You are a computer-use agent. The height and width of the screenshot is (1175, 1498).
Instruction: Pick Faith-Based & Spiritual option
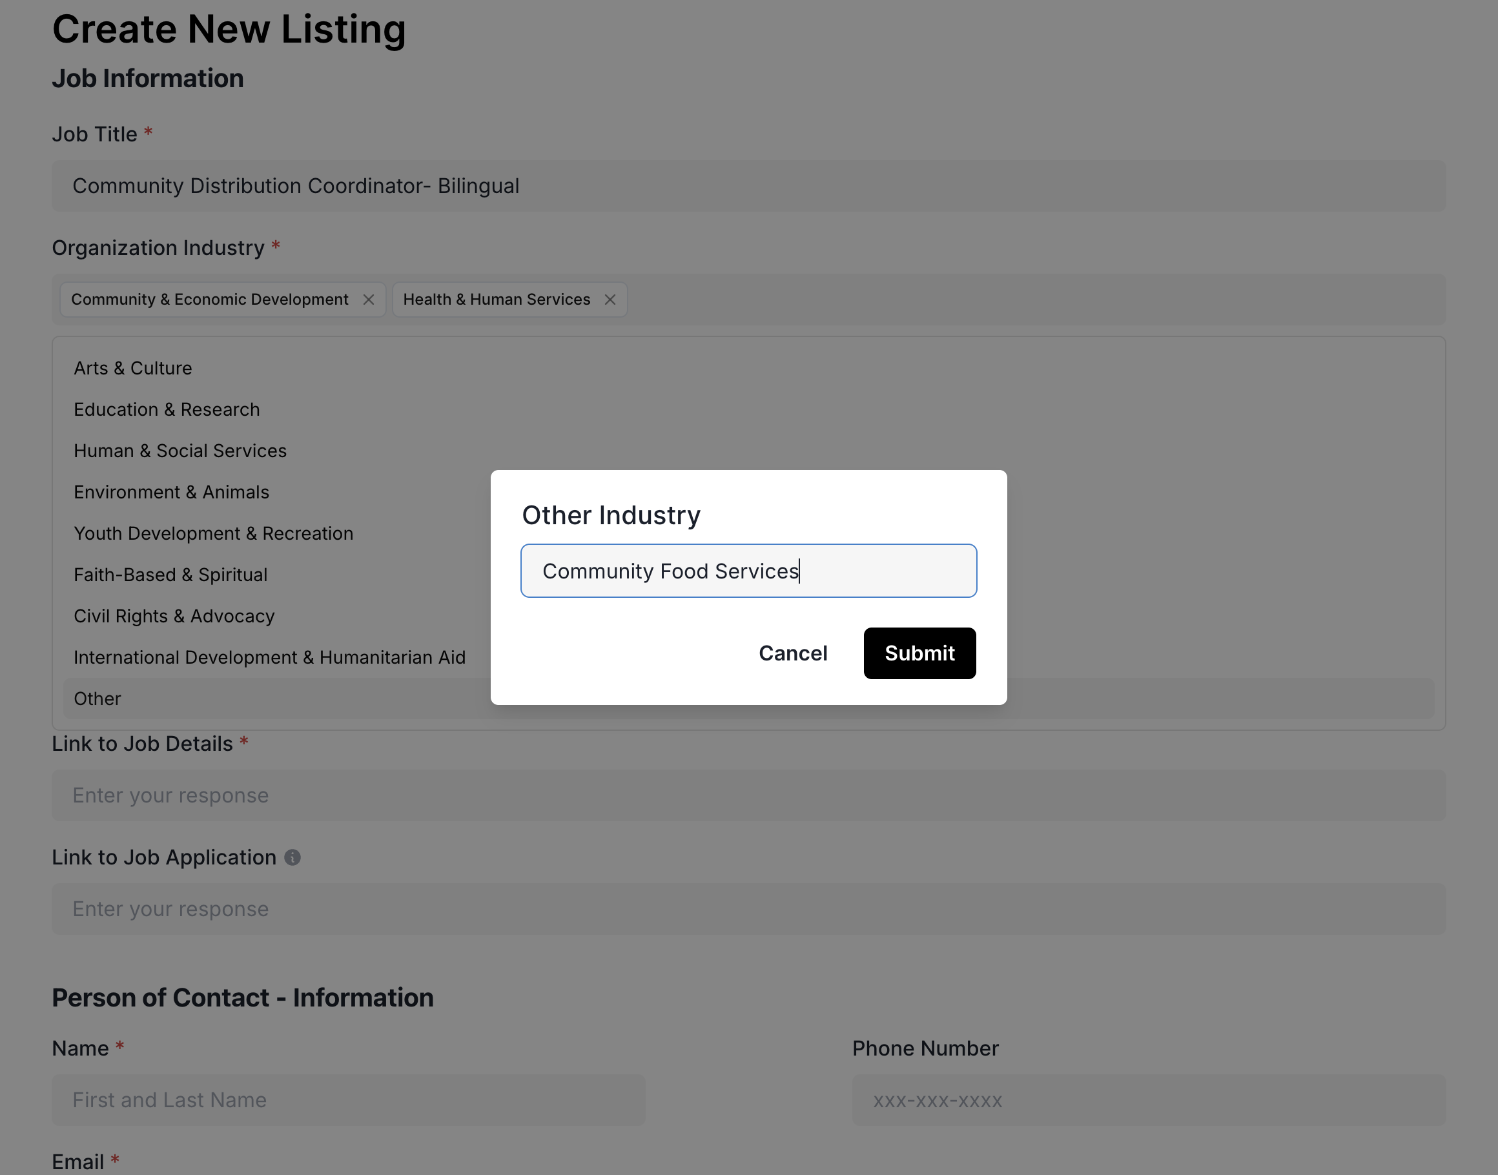tap(748, 575)
